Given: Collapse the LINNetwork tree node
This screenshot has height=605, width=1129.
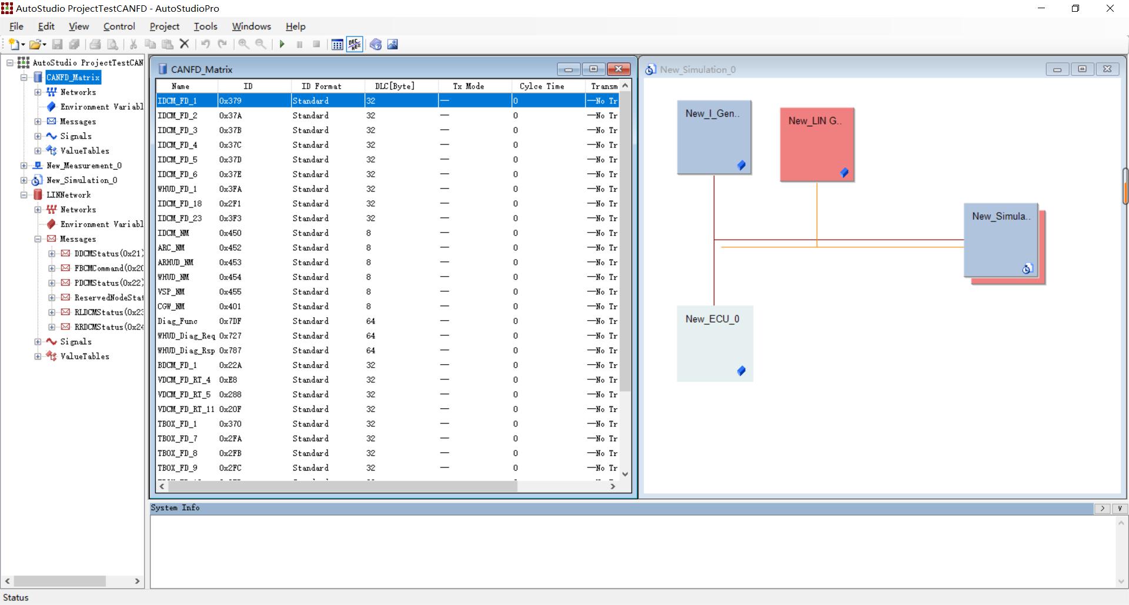Looking at the screenshot, I should click(x=24, y=194).
